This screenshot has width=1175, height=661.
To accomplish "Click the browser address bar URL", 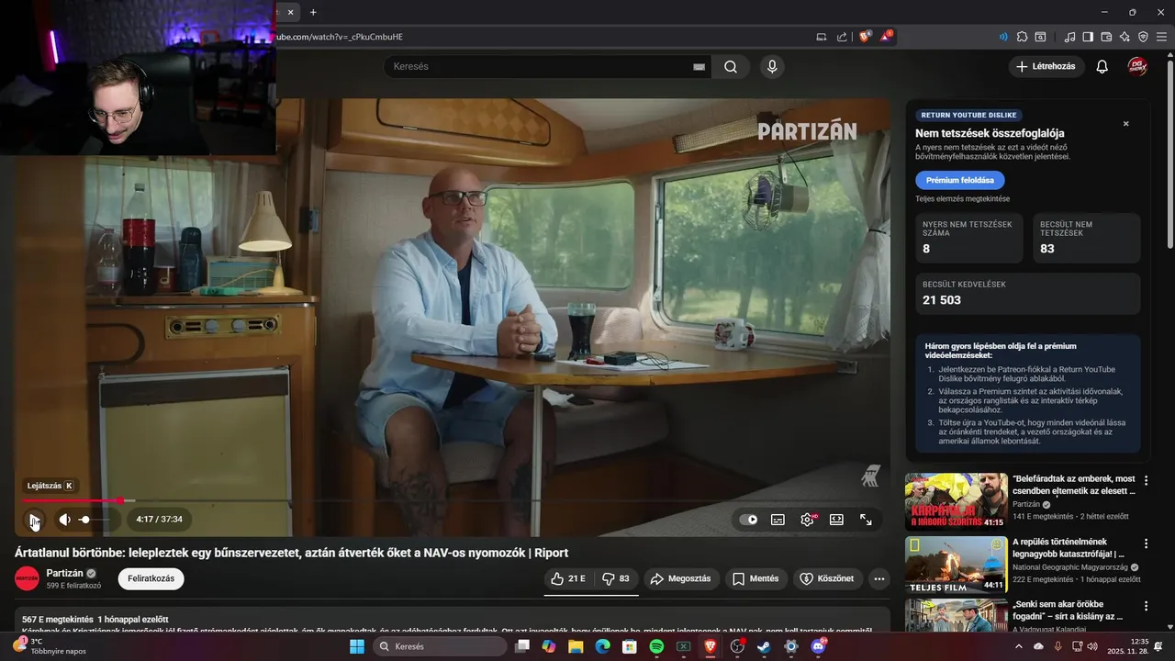I will 340,37.
